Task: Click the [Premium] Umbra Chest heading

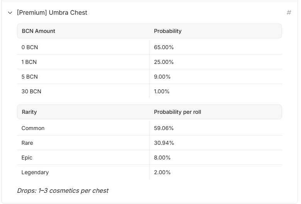Action: coord(52,12)
